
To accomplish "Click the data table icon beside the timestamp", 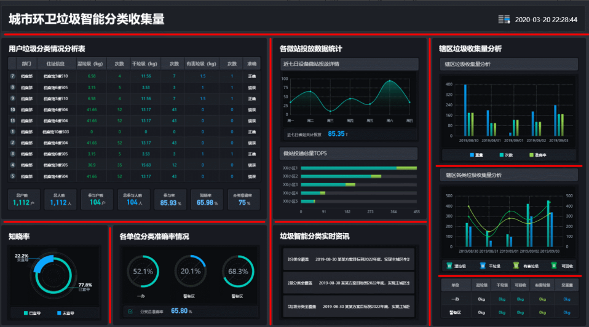I will 504,20.
